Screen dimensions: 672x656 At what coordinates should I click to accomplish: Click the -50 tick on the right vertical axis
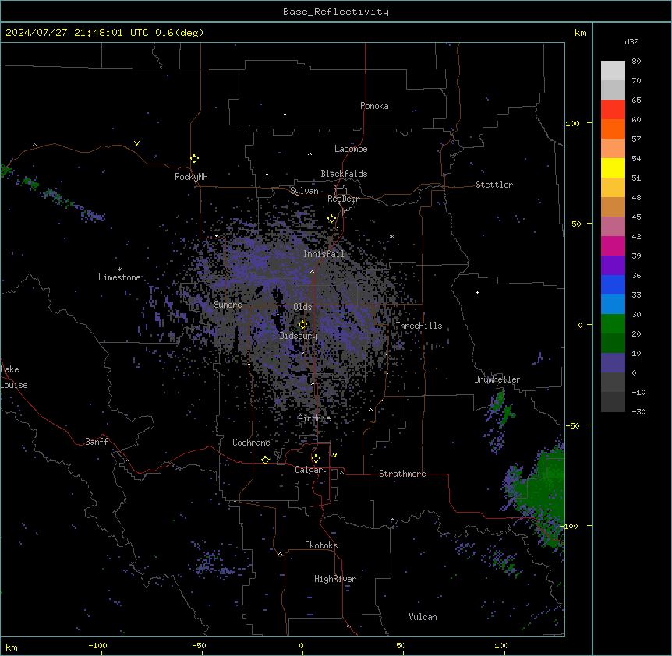click(572, 425)
